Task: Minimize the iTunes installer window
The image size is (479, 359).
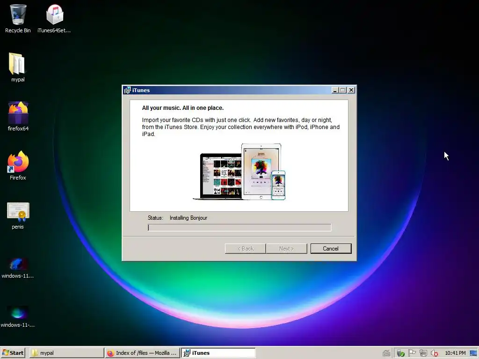Action: coord(335,90)
